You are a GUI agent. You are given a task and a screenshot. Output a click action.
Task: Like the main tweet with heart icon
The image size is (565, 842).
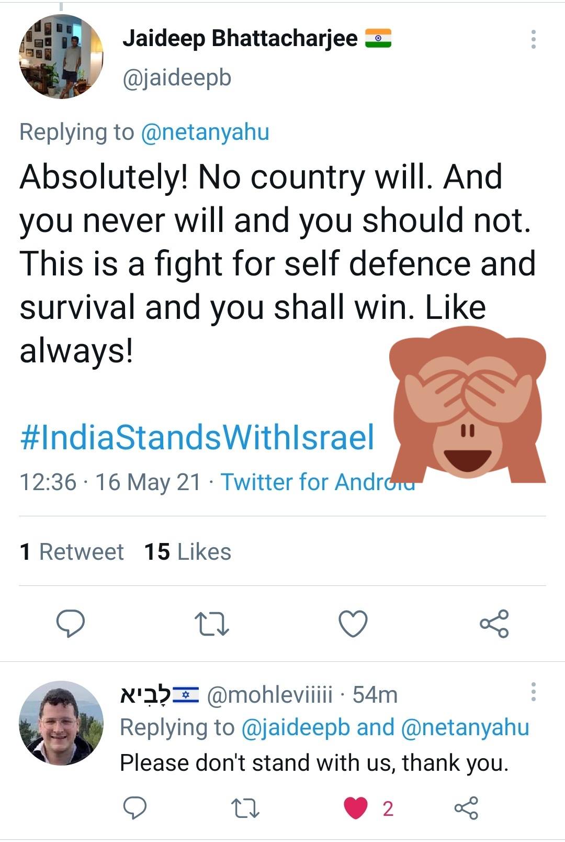pos(353,623)
